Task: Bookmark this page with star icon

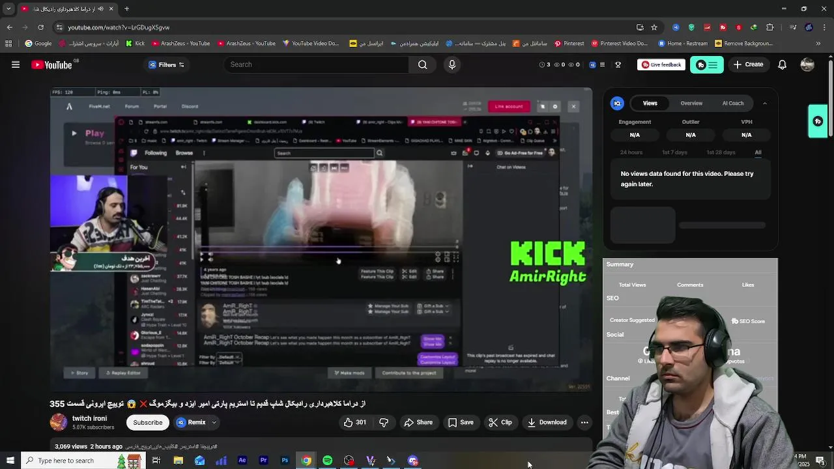Action: (x=654, y=27)
